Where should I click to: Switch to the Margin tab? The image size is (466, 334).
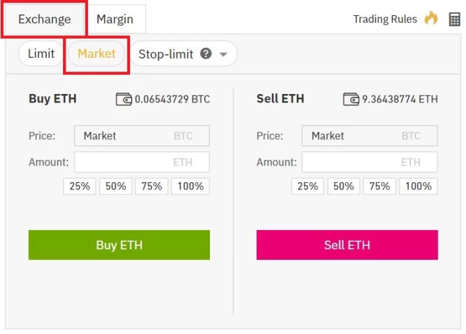(115, 19)
